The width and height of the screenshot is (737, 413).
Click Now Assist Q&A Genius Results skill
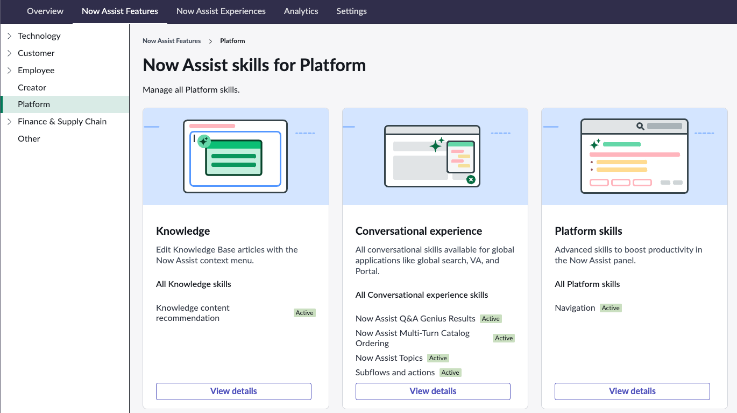[415, 319]
